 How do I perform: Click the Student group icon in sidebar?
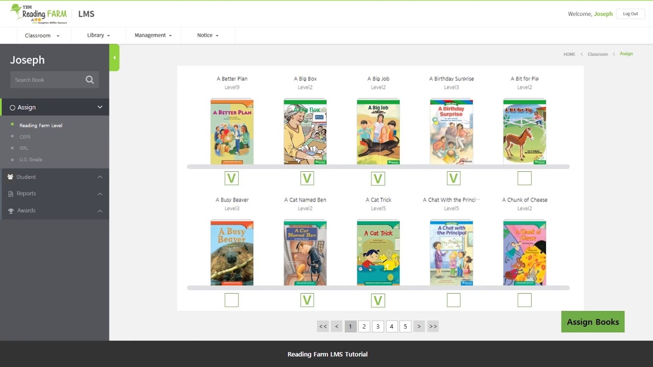(x=11, y=177)
